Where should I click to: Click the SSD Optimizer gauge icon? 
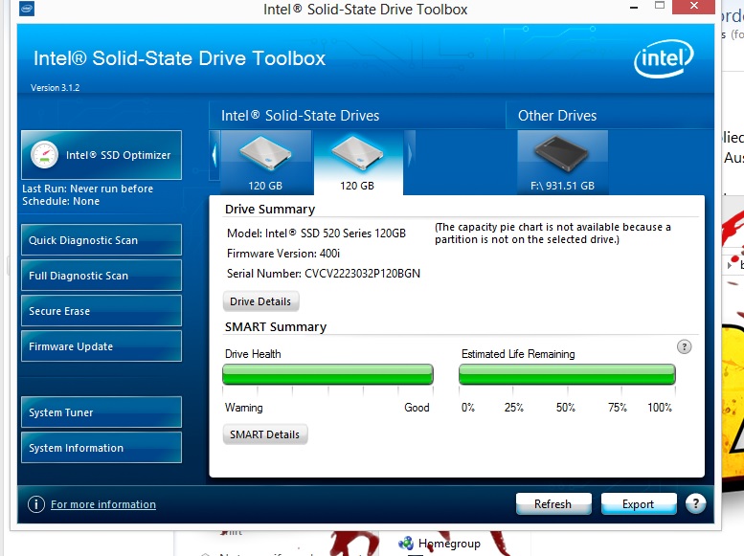[x=45, y=155]
